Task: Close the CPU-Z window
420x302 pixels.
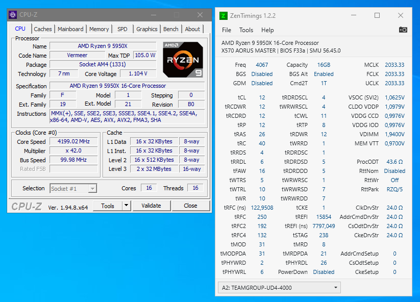Action: point(200,15)
